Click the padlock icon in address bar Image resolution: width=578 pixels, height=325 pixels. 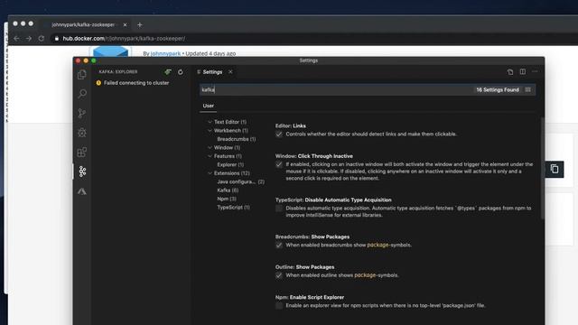[x=56, y=38]
